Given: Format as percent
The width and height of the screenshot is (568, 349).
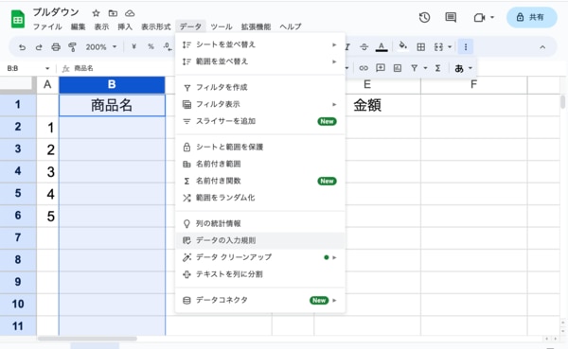Looking at the screenshot, I should click(x=151, y=46).
